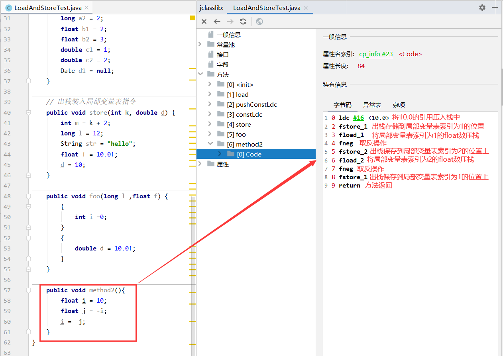Select the [2] pushConstLdc method node

coord(252,104)
